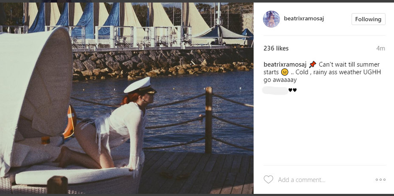Click the pushpin emoji in the caption
The width and height of the screenshot is (394, 196).
tap(313, 64)
